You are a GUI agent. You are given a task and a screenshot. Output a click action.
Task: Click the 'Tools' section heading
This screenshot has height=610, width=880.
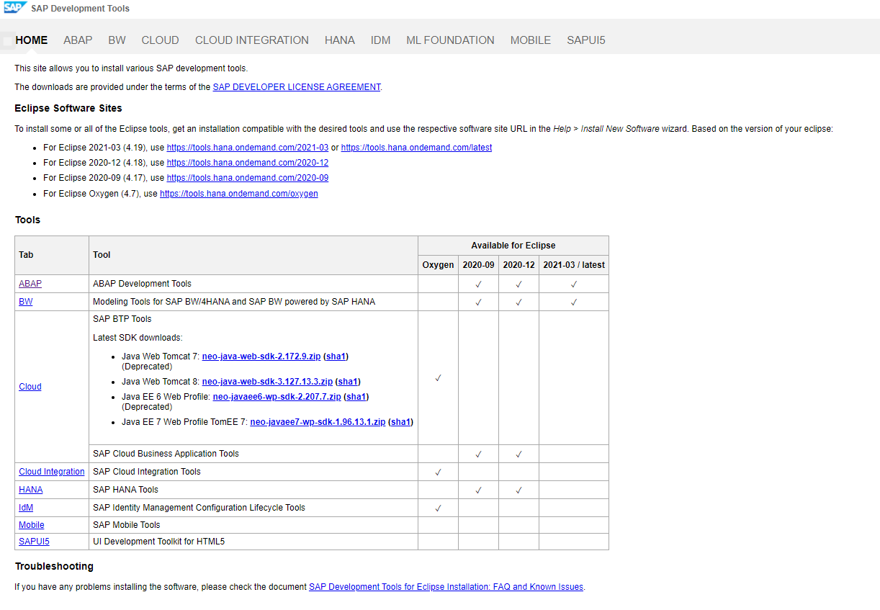[x=27, y=220]
